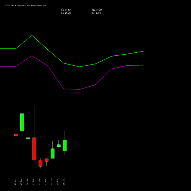Select the 02 Feb date label
The height and width of the screenshot is (191, 191).
coord(40,182)
